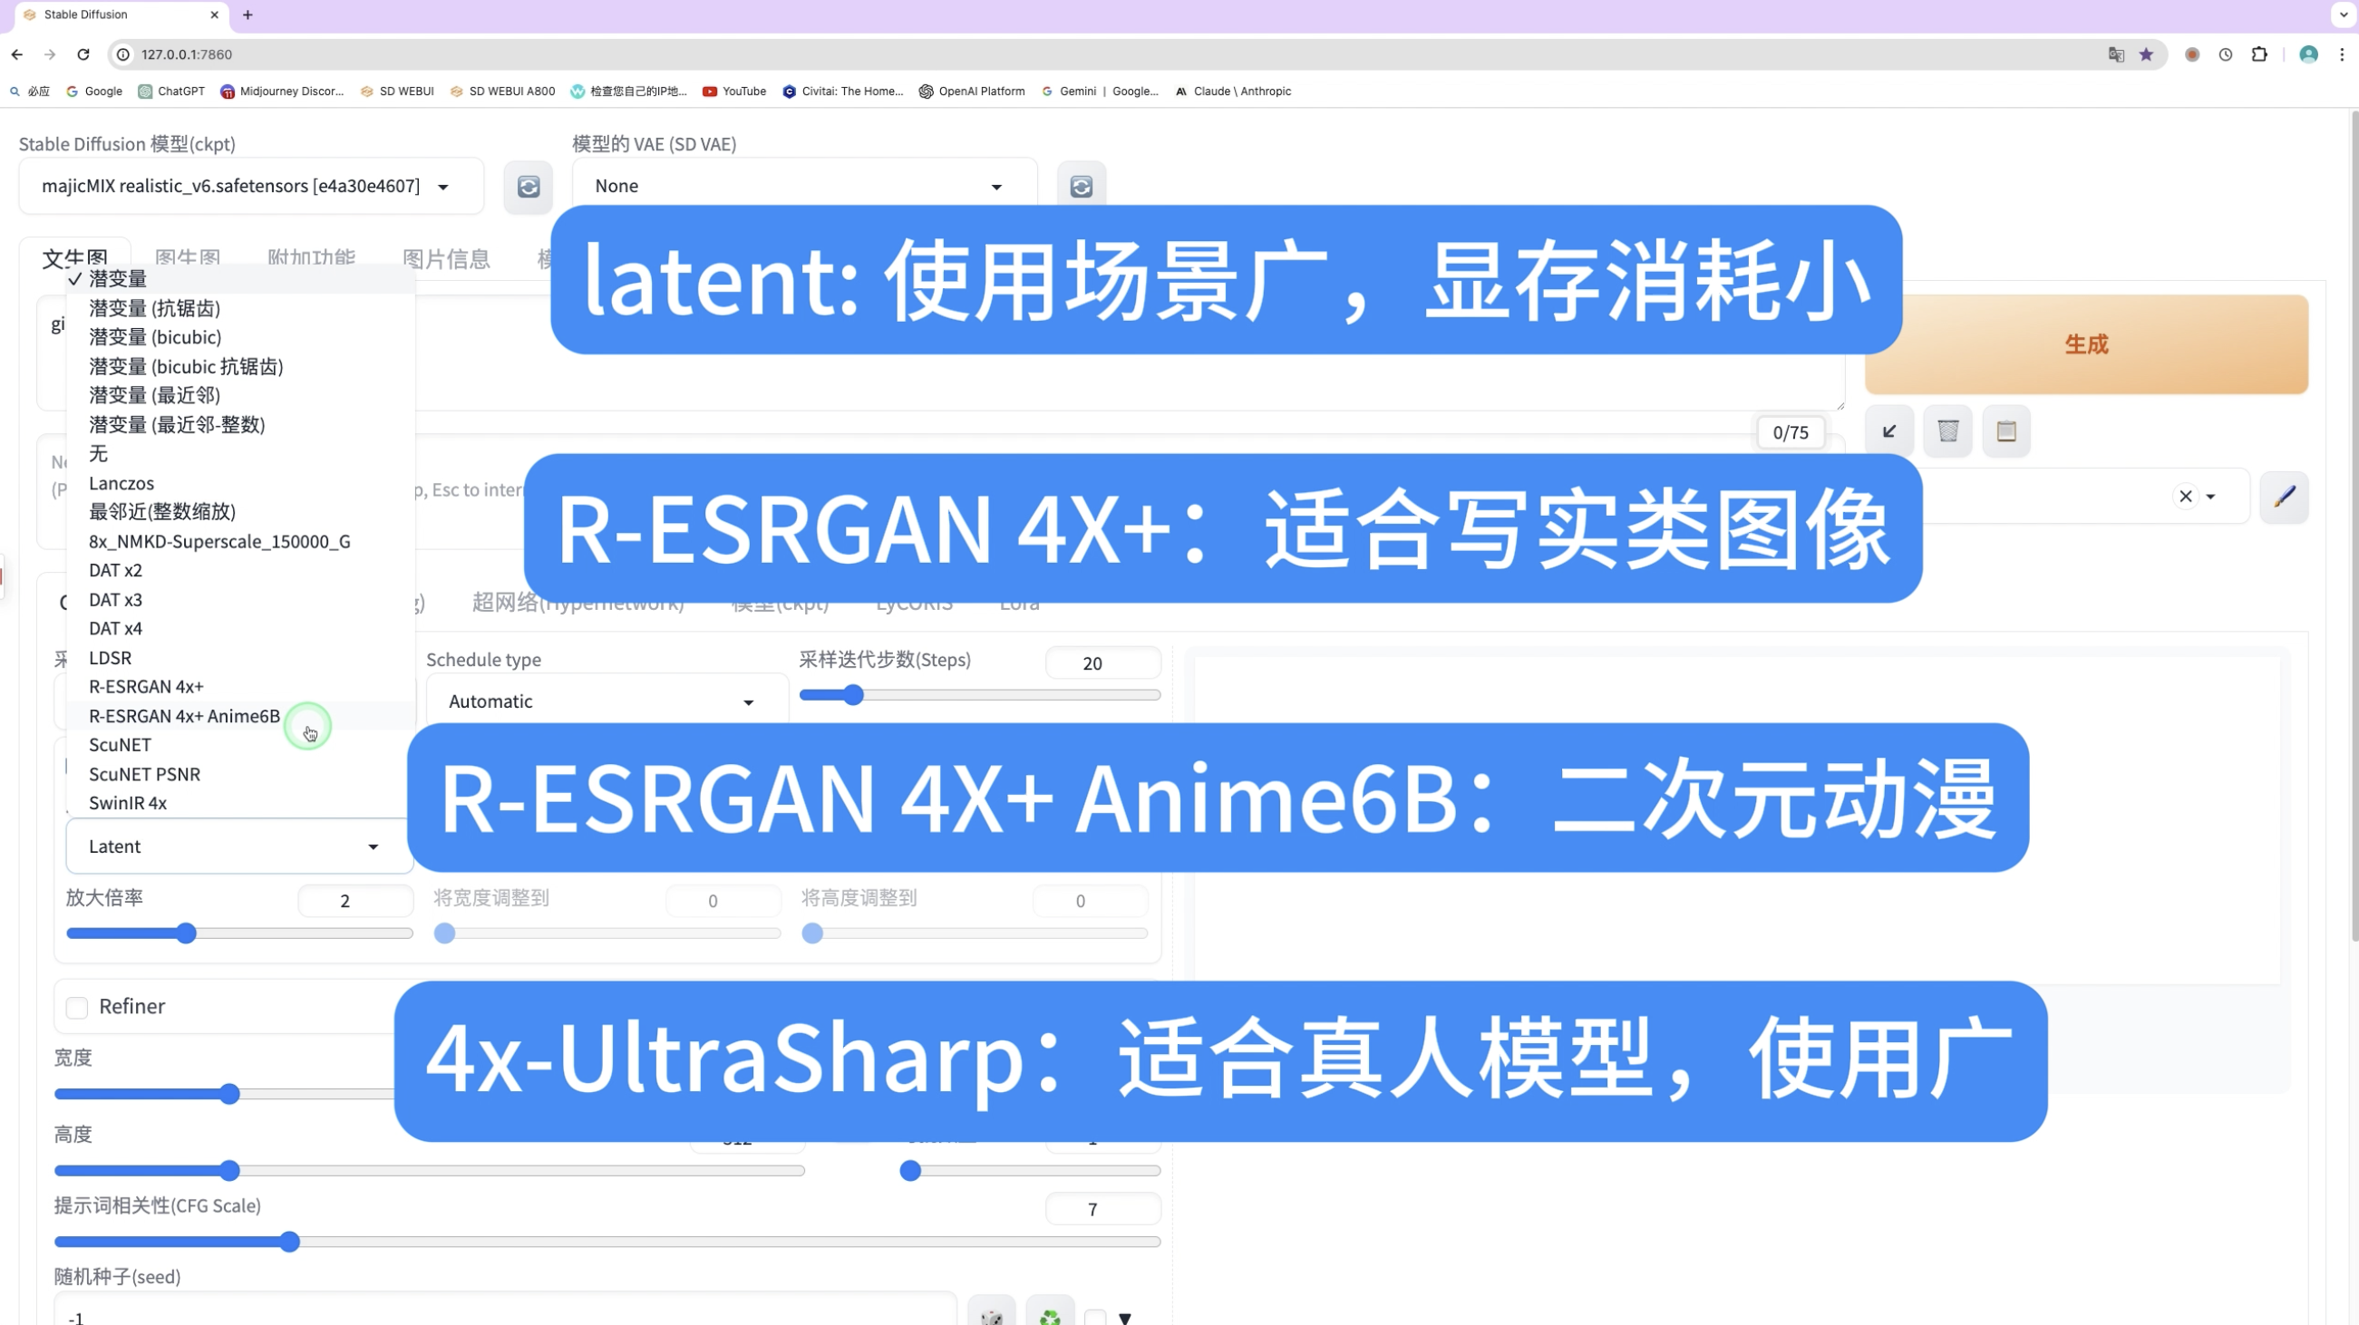Open the Google Translate page icon
The height and width of the screenshot is (1325, 2359).
pos(2116,54)
